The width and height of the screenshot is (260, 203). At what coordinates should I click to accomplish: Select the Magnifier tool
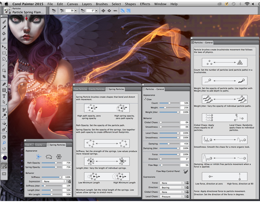(4, 143)
